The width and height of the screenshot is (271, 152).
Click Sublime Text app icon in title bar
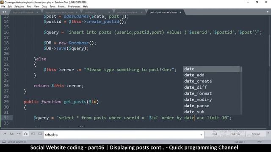coord(2,2)
